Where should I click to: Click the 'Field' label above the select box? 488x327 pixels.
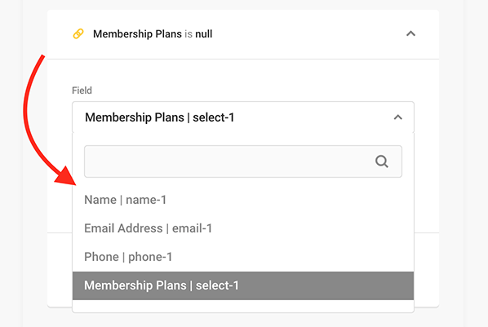coord(82,91)
